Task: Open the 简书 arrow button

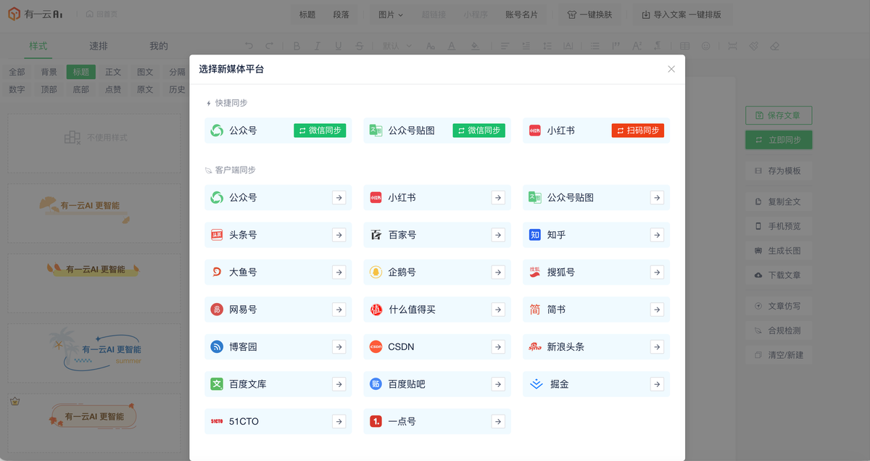Action: pyautogui.click(x=656, y=310)
